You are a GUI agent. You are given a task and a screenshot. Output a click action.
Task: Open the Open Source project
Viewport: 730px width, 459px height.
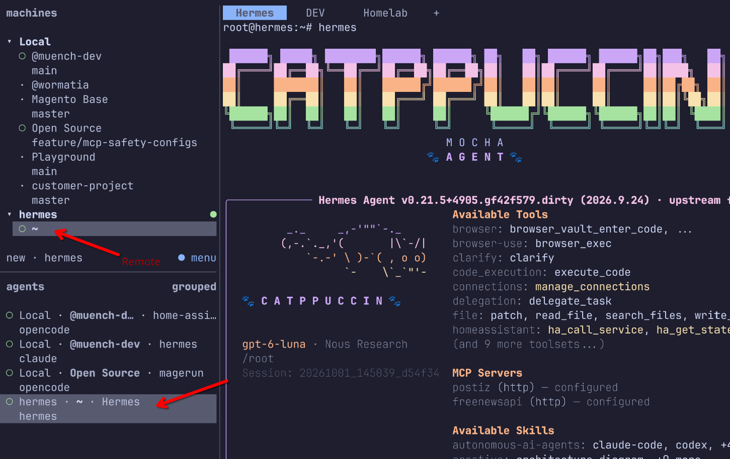66,128
